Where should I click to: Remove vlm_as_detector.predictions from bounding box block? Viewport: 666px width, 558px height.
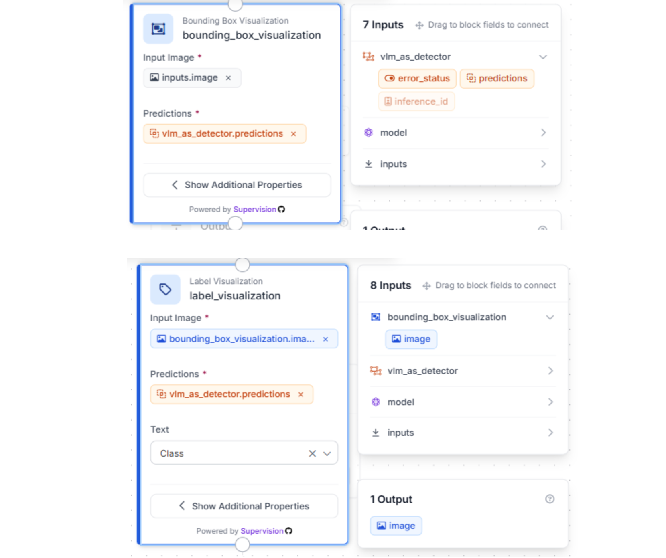pyautogui.click(x=294, y=134)
